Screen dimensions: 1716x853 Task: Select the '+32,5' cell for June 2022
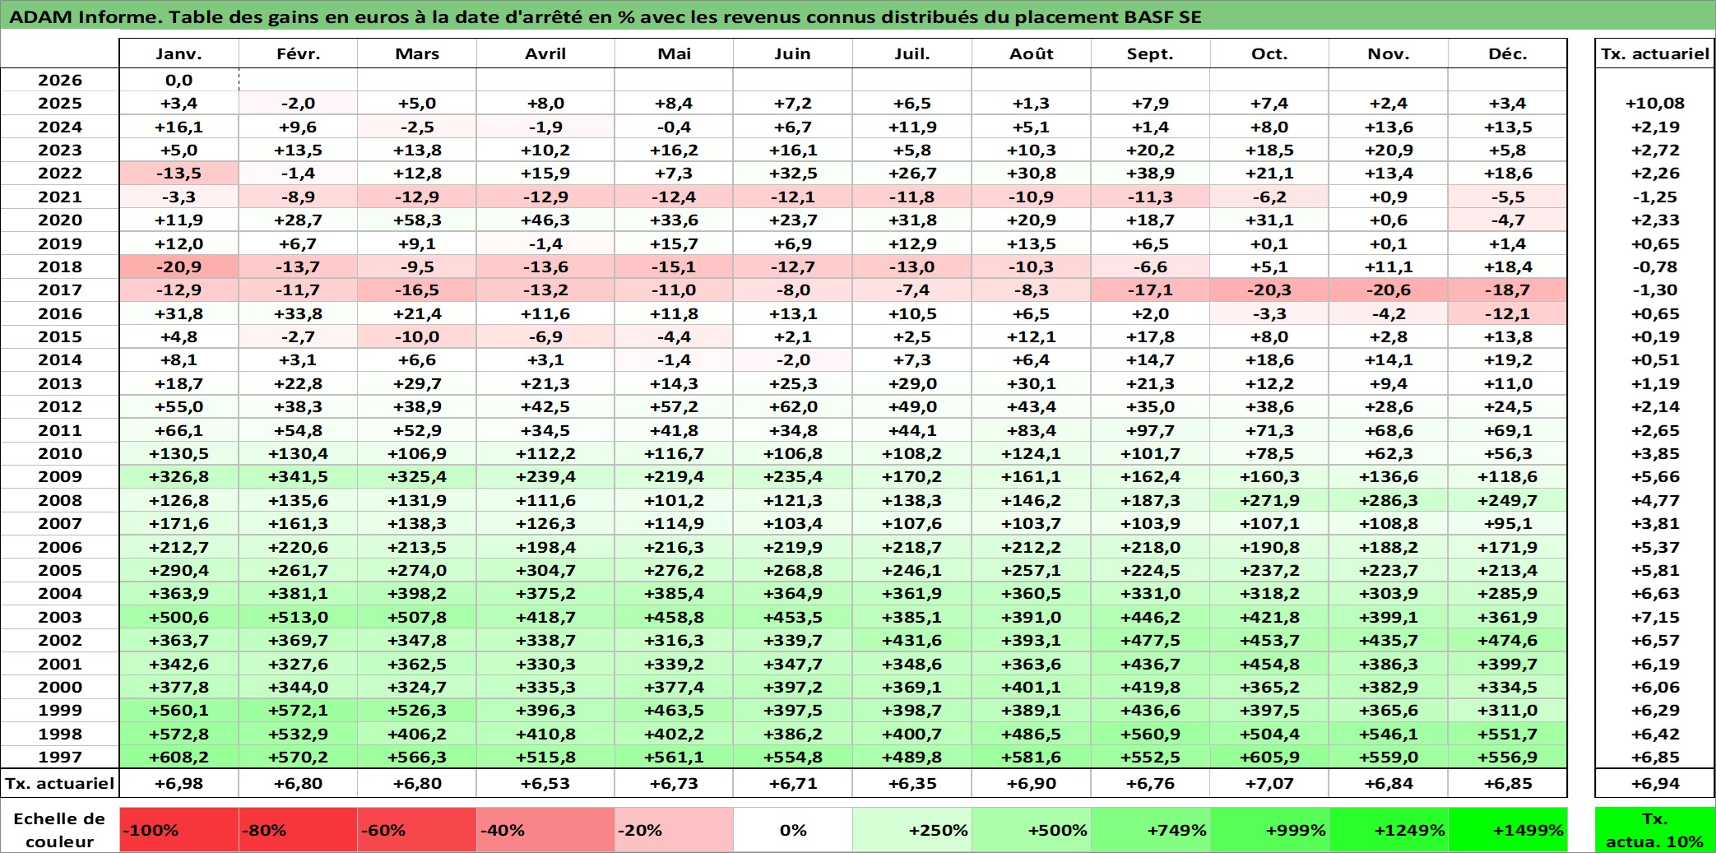(x=793, y=173)
